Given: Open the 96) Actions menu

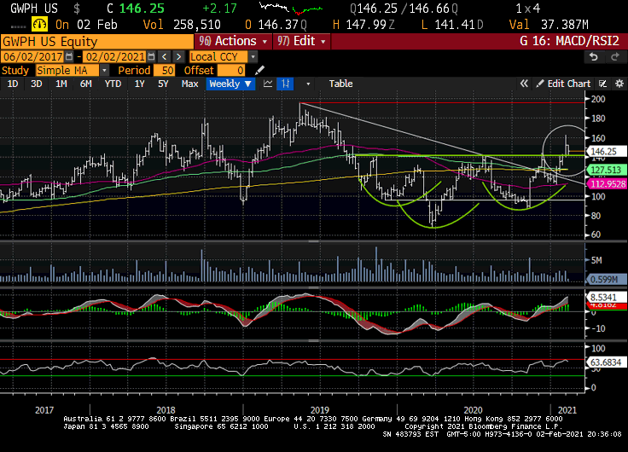Looking at the screenshot, I should coord(233,41).
